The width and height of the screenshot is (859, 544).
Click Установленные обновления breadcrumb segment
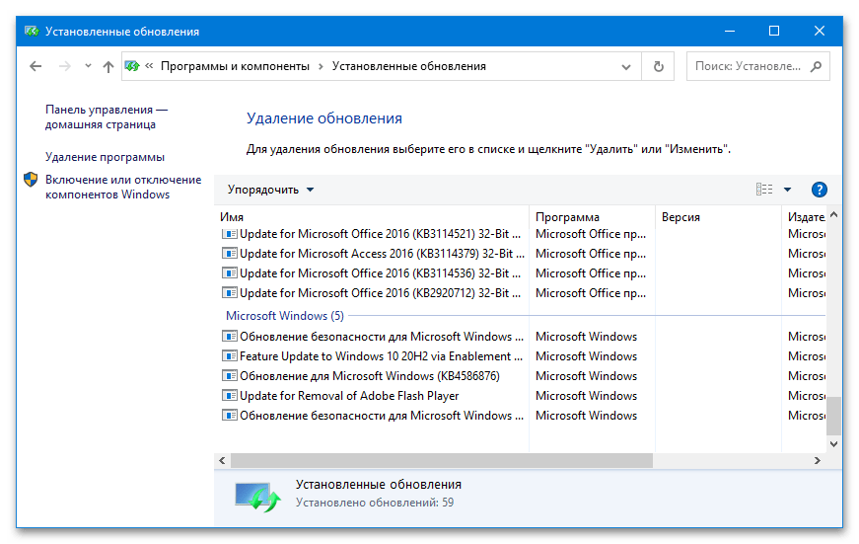coord(408,66)
